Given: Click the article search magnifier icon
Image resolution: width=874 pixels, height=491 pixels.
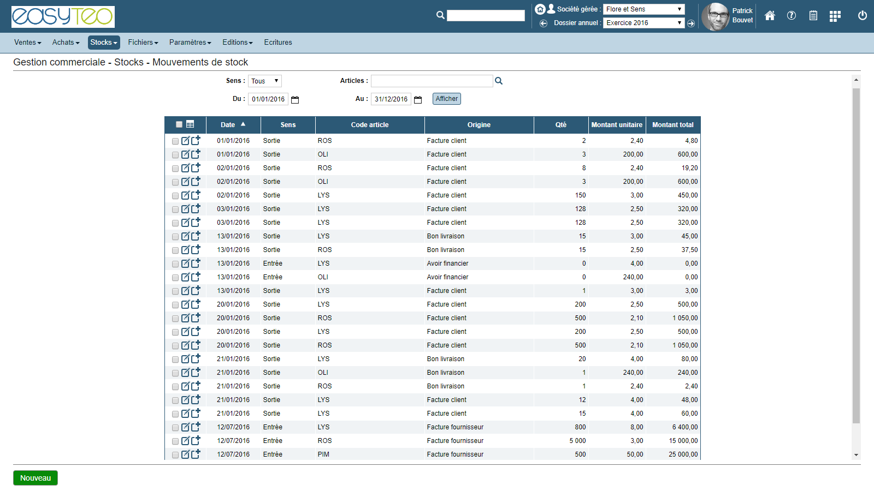Looking at the screenshot, I should [x=499, y=81].
